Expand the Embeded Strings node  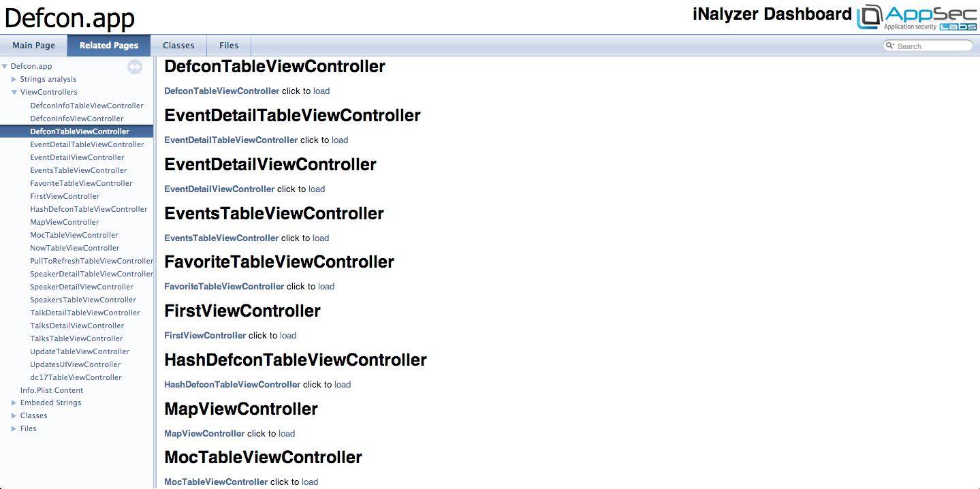tap(14, 403)
